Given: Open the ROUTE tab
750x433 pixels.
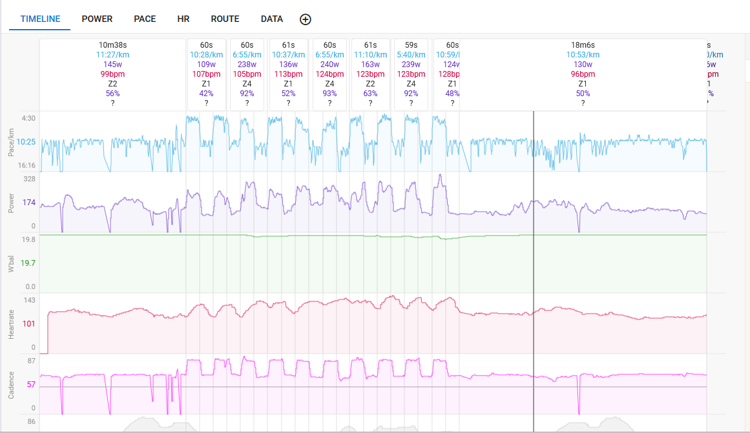Looking at the screenshot, I should [225, 19].
